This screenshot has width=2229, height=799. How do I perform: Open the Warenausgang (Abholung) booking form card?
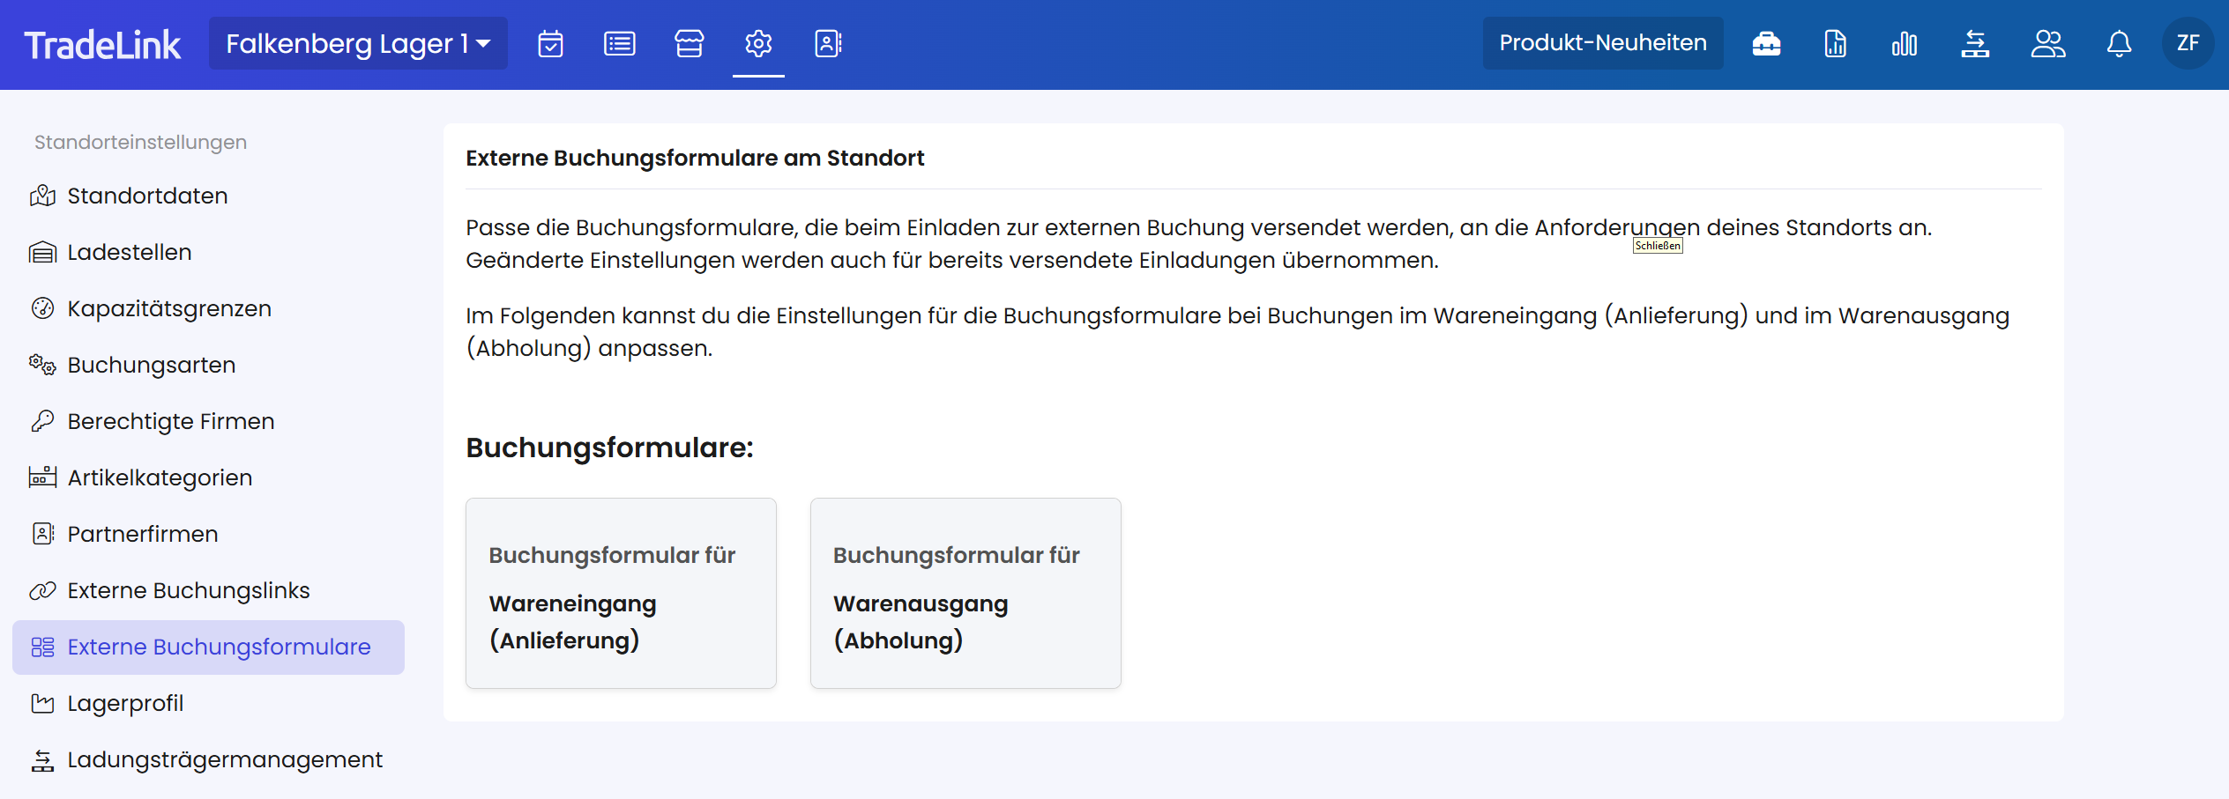[965, 593]
